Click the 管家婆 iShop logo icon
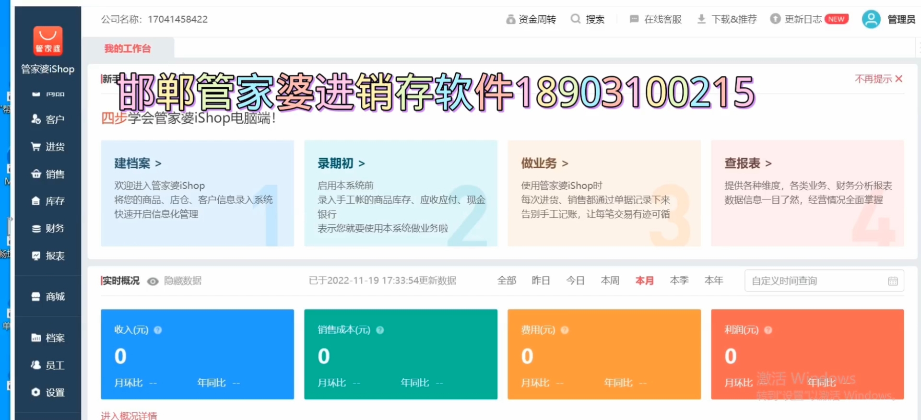Screen dimensions: 921x420 (x=47, y=41)
